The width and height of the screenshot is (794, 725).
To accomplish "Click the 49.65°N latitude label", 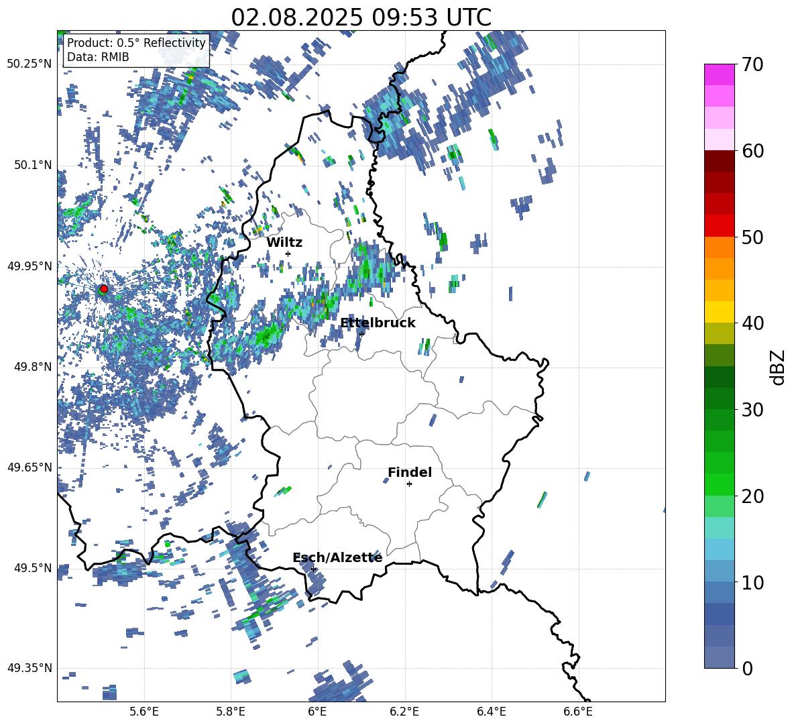I will (x=30, y=467).
